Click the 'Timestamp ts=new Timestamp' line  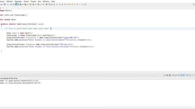(x=31, y=35)
